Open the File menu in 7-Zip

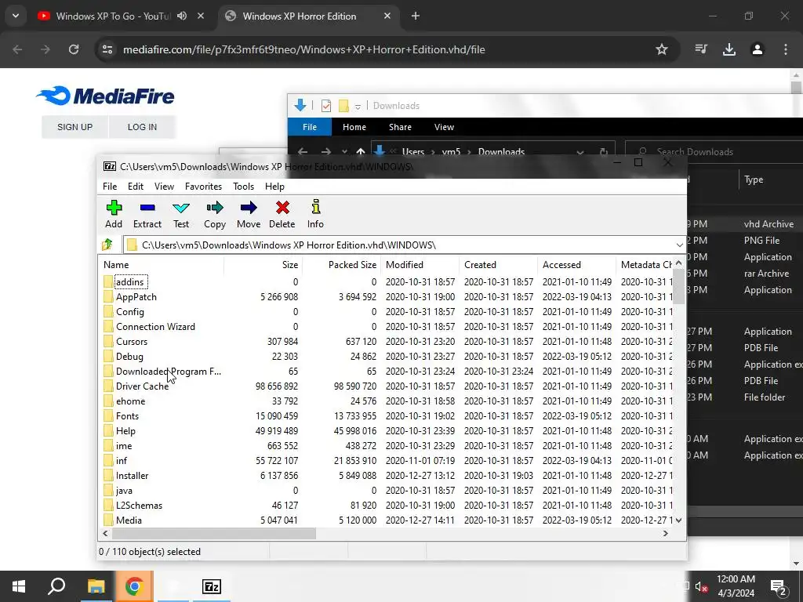click(x=110, y=187)
